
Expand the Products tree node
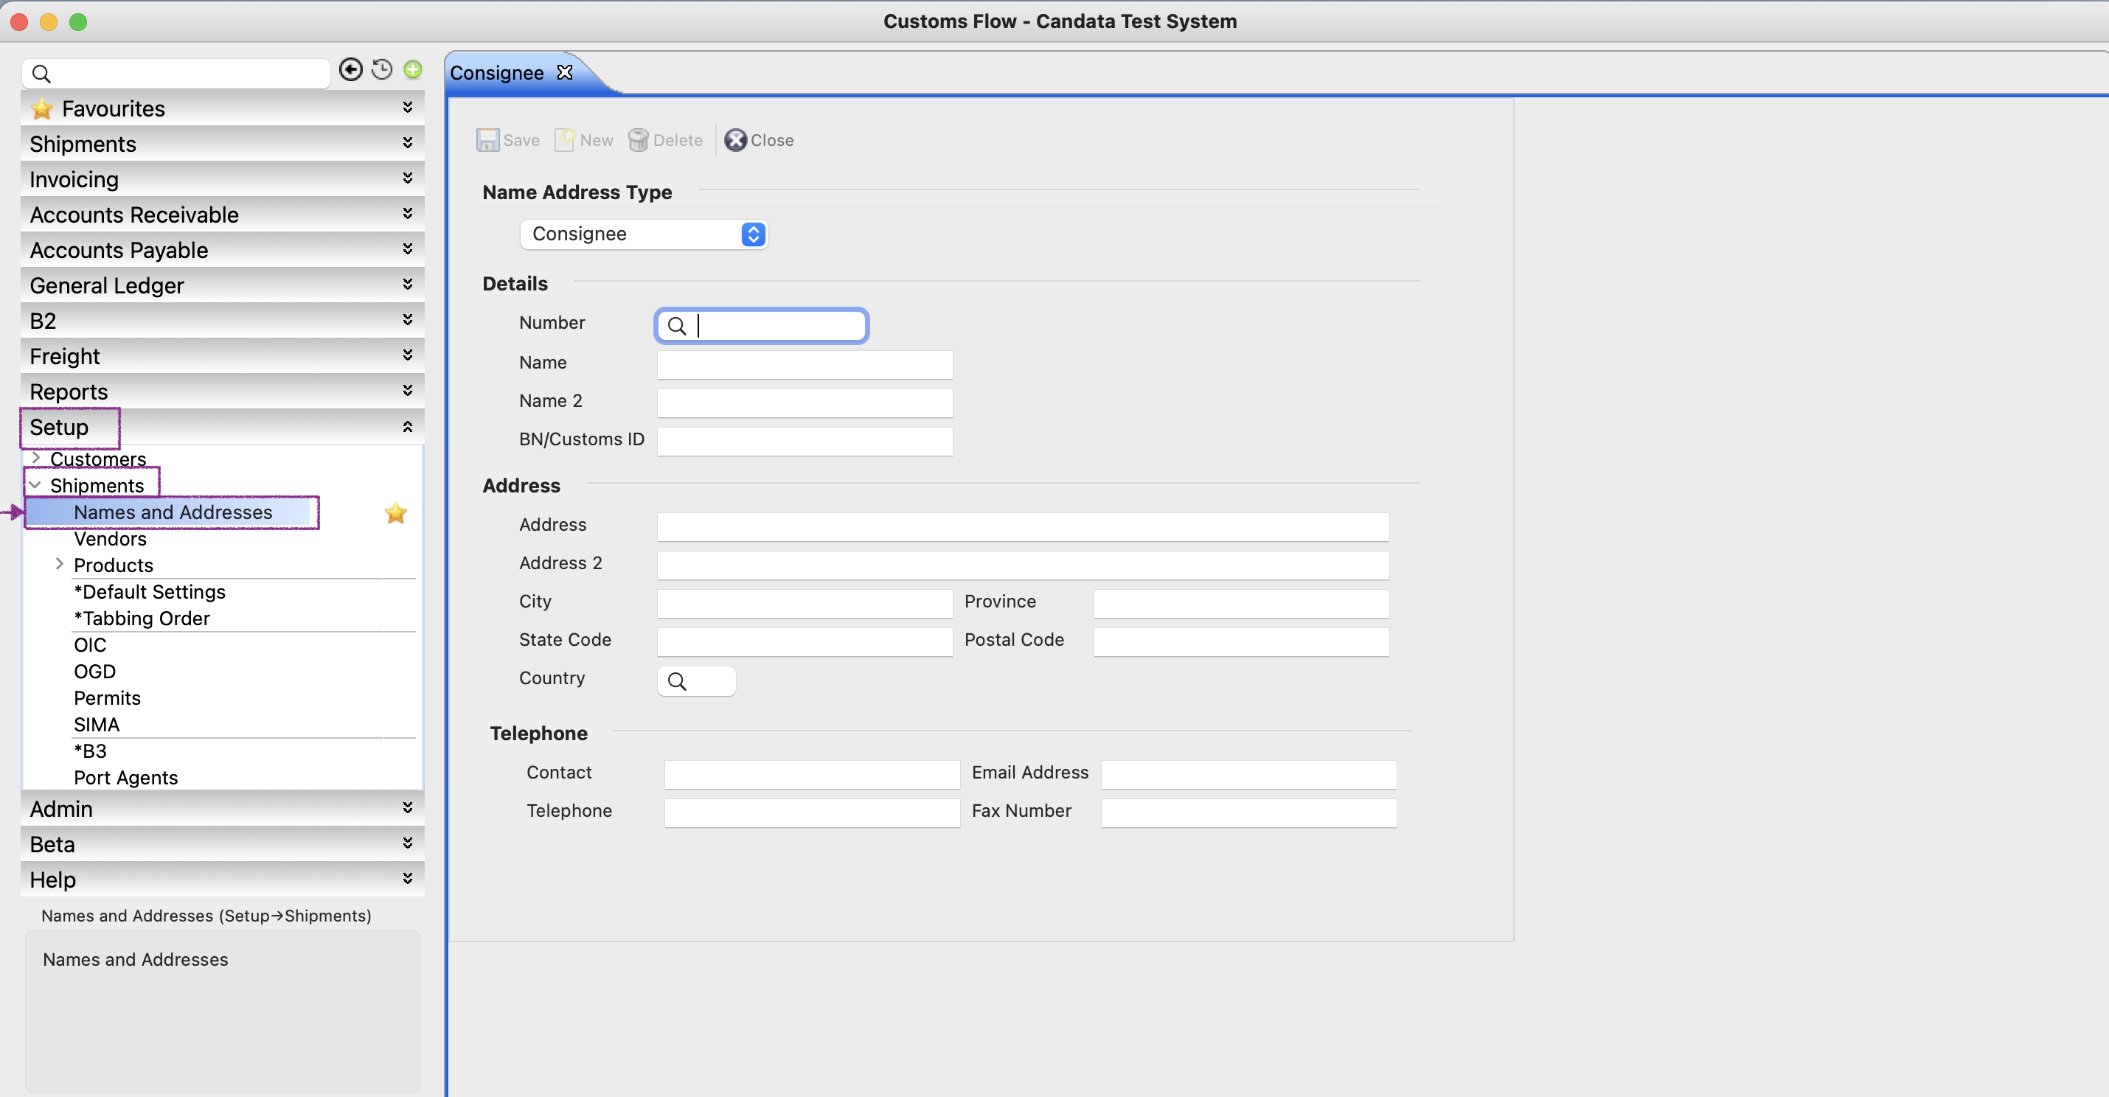coord(59,564)
